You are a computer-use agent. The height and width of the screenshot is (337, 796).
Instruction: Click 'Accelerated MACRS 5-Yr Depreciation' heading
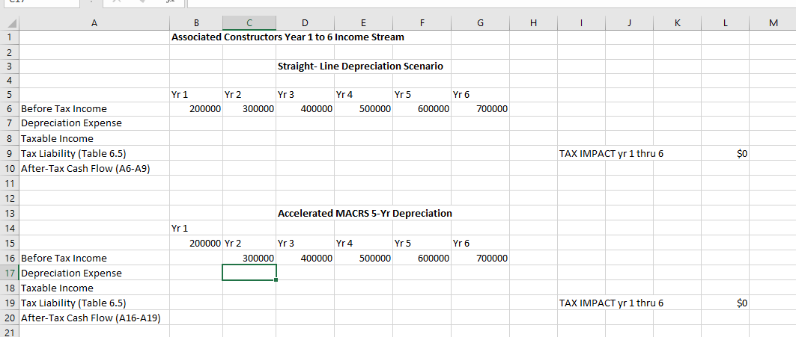coord(365,214)
